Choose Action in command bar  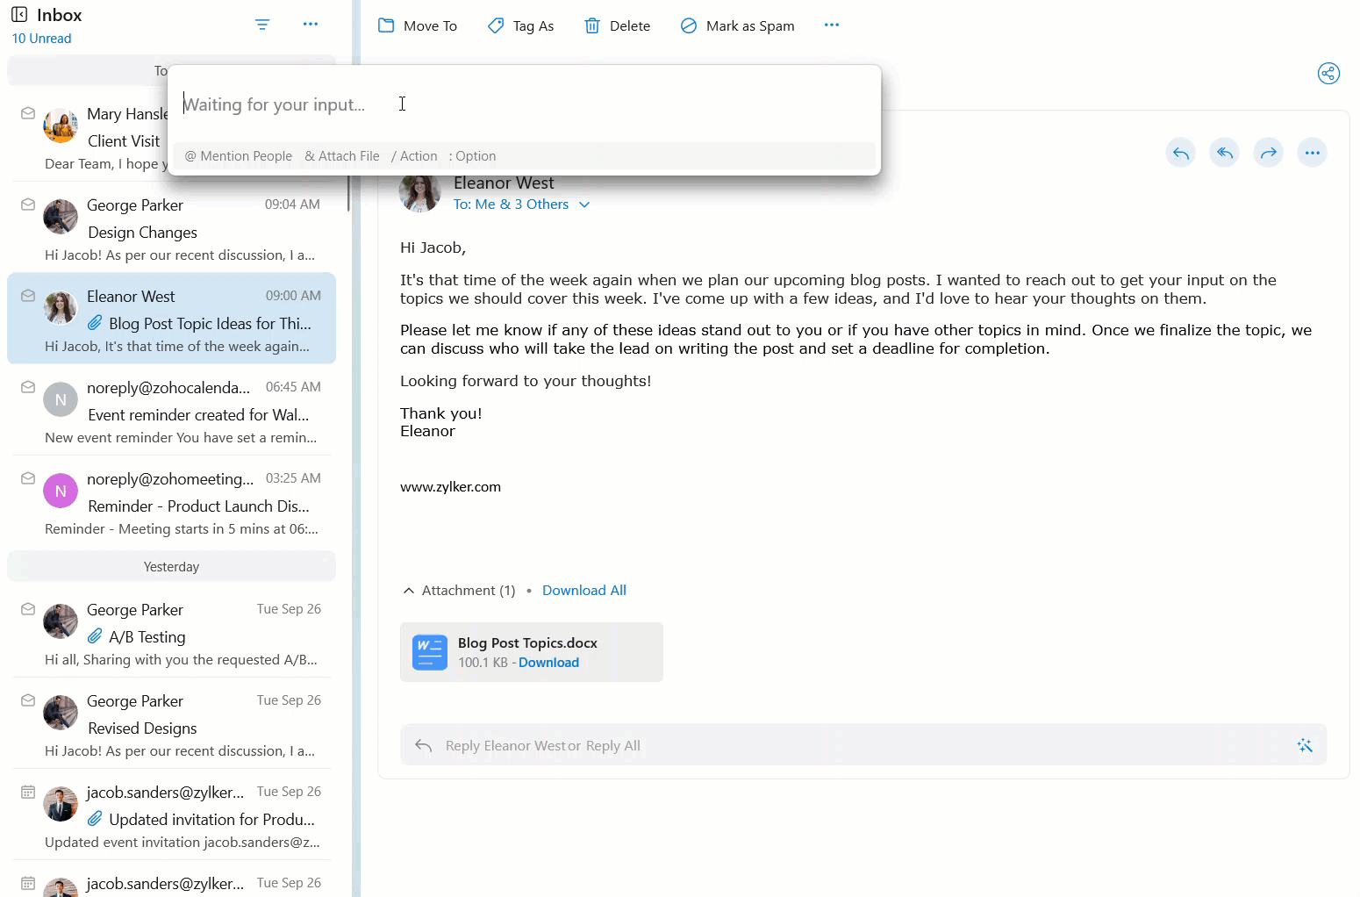tap(414, 156)
